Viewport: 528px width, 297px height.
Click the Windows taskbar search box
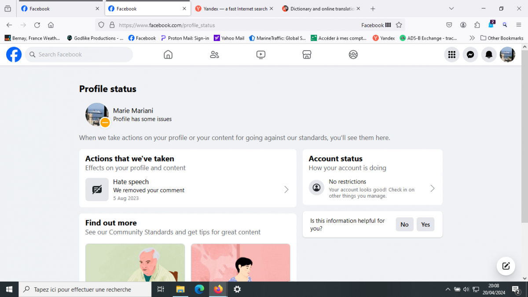click(84, 290)
